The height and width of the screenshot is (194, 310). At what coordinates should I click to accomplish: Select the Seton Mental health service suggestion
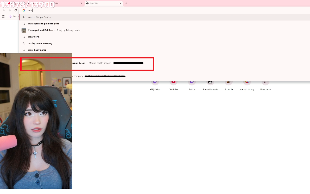(x=165, y=63)
